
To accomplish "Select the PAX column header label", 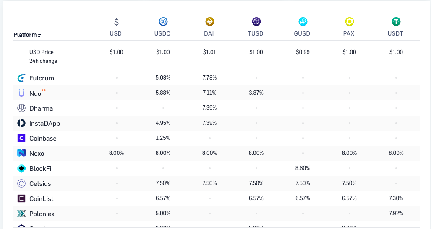I will click(x=349, y=33).
